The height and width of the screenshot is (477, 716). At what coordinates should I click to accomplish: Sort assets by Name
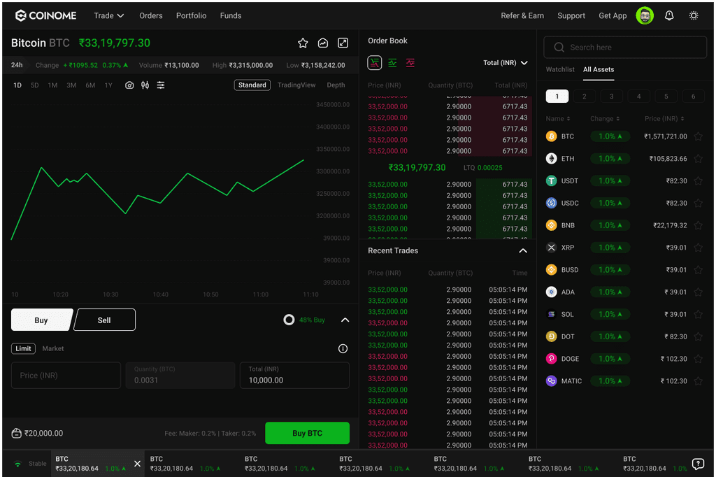(558, 119)
